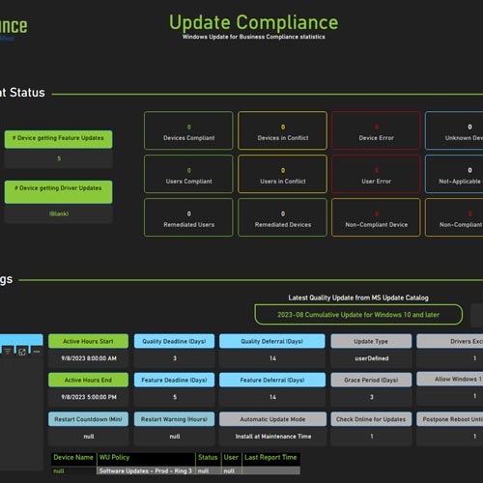Click the Update Compliance title

[254, 22]
